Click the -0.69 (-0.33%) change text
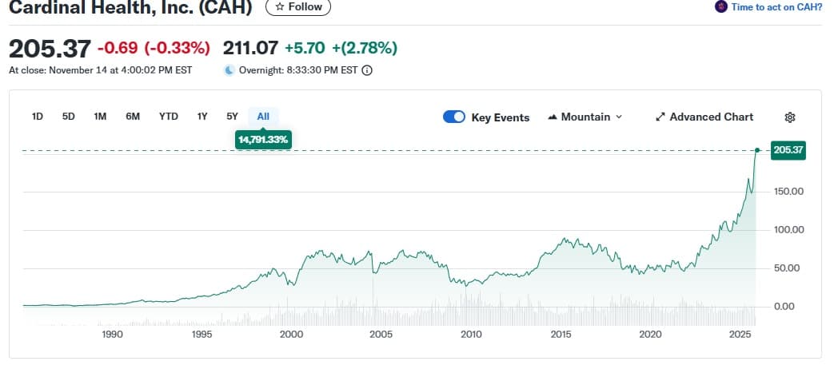Image resolution: width=838 pixels, height=369 pixels. [154, 49]
